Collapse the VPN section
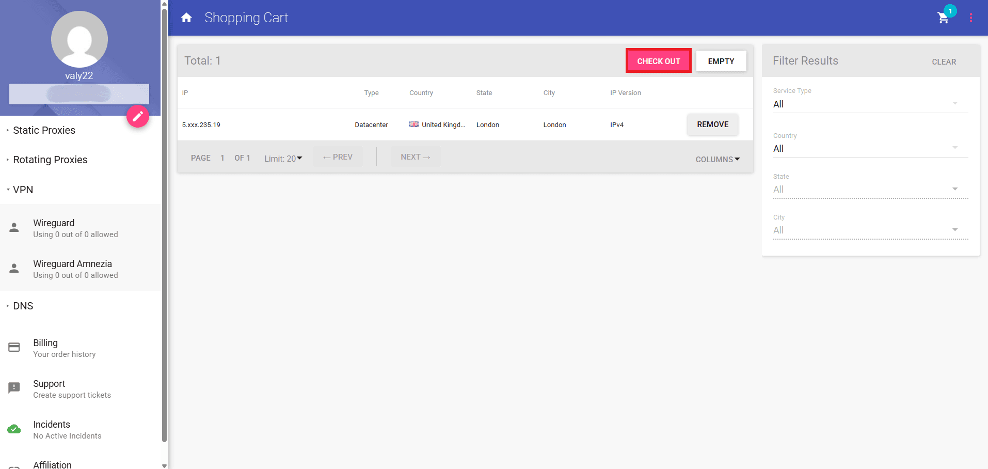Viewport: 988px width, 469px height. [23, 190]
